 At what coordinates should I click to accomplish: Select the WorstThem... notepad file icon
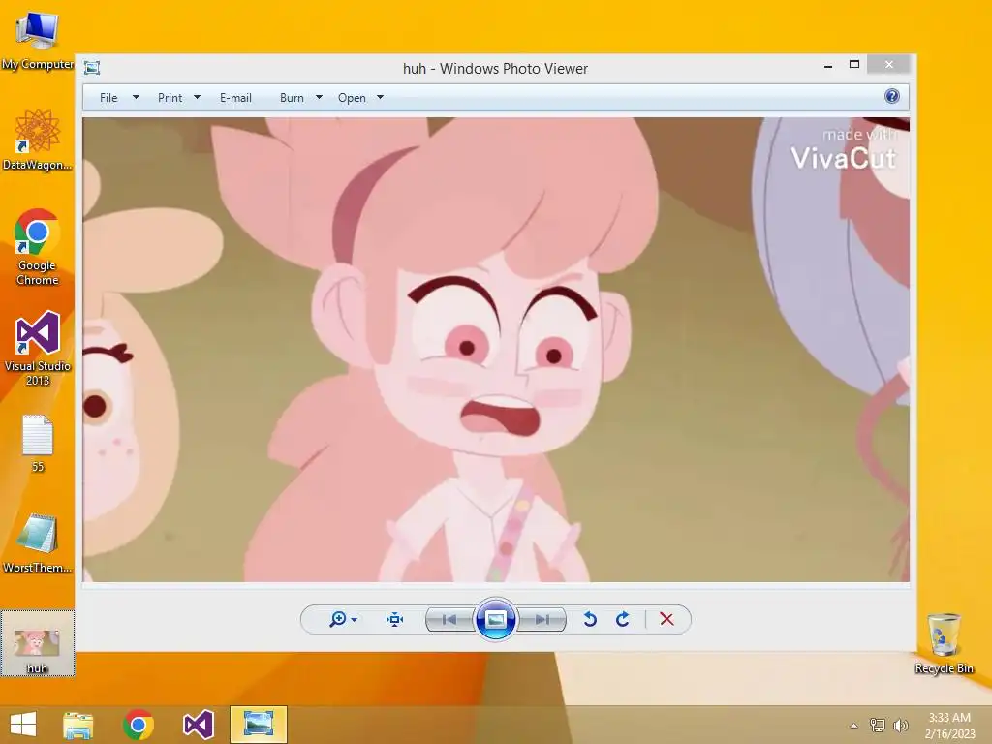(38, 542)
